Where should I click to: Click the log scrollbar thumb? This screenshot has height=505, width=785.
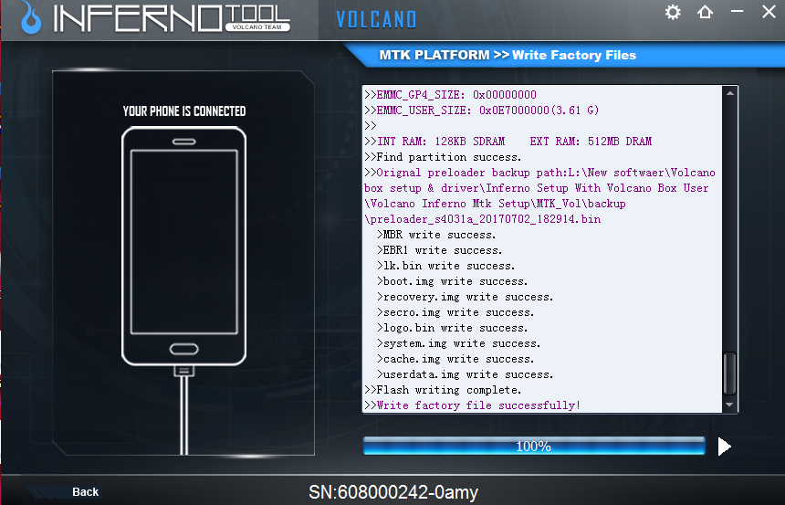[730, 373]
